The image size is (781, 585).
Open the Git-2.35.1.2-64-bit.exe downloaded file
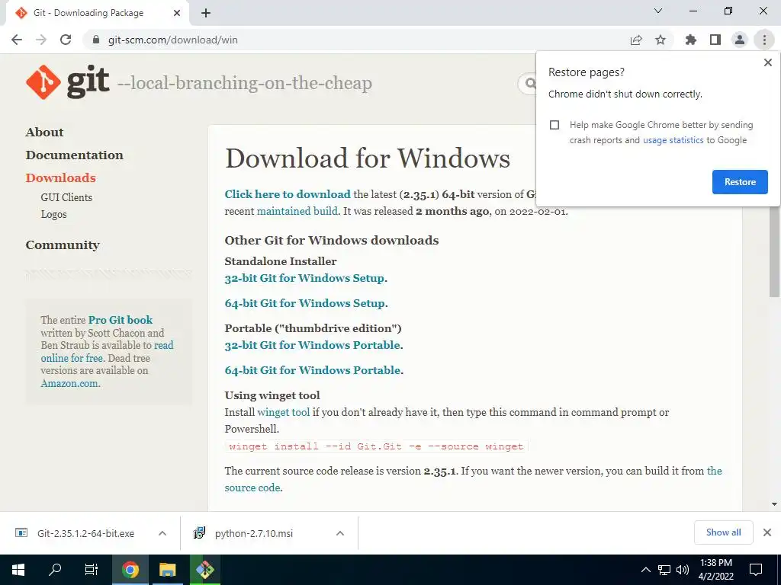point(85,533)
